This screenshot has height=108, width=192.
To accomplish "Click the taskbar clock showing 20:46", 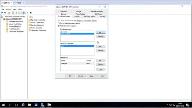I will pos(180,105).
